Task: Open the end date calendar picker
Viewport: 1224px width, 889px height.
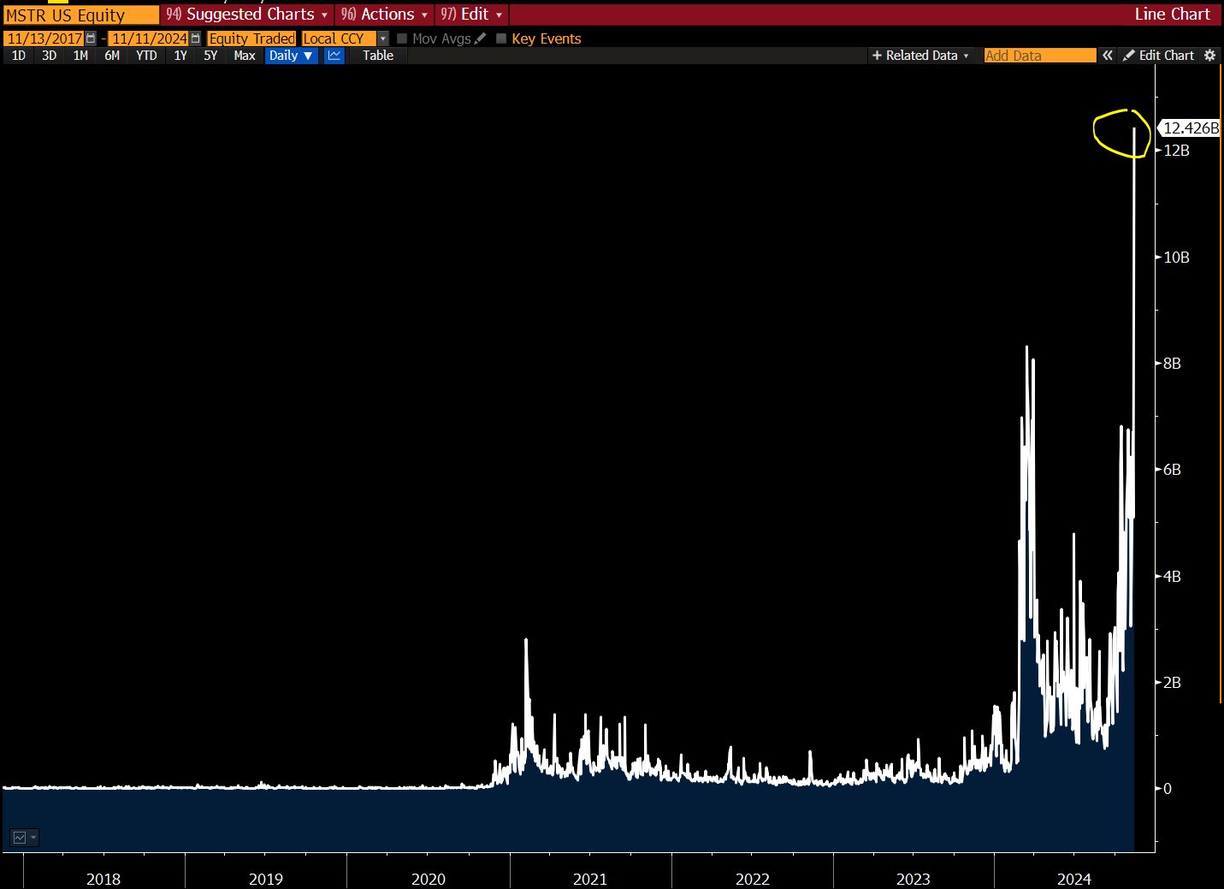Action: [x=196, y=39]
